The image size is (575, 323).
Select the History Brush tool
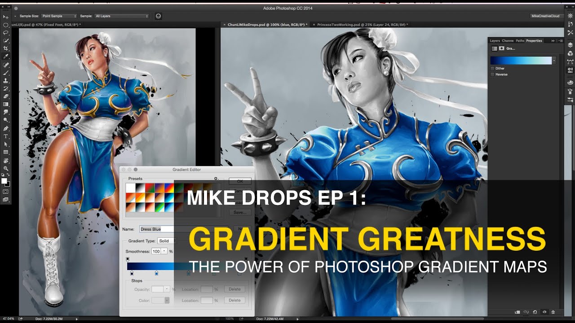tap(6, 88)
